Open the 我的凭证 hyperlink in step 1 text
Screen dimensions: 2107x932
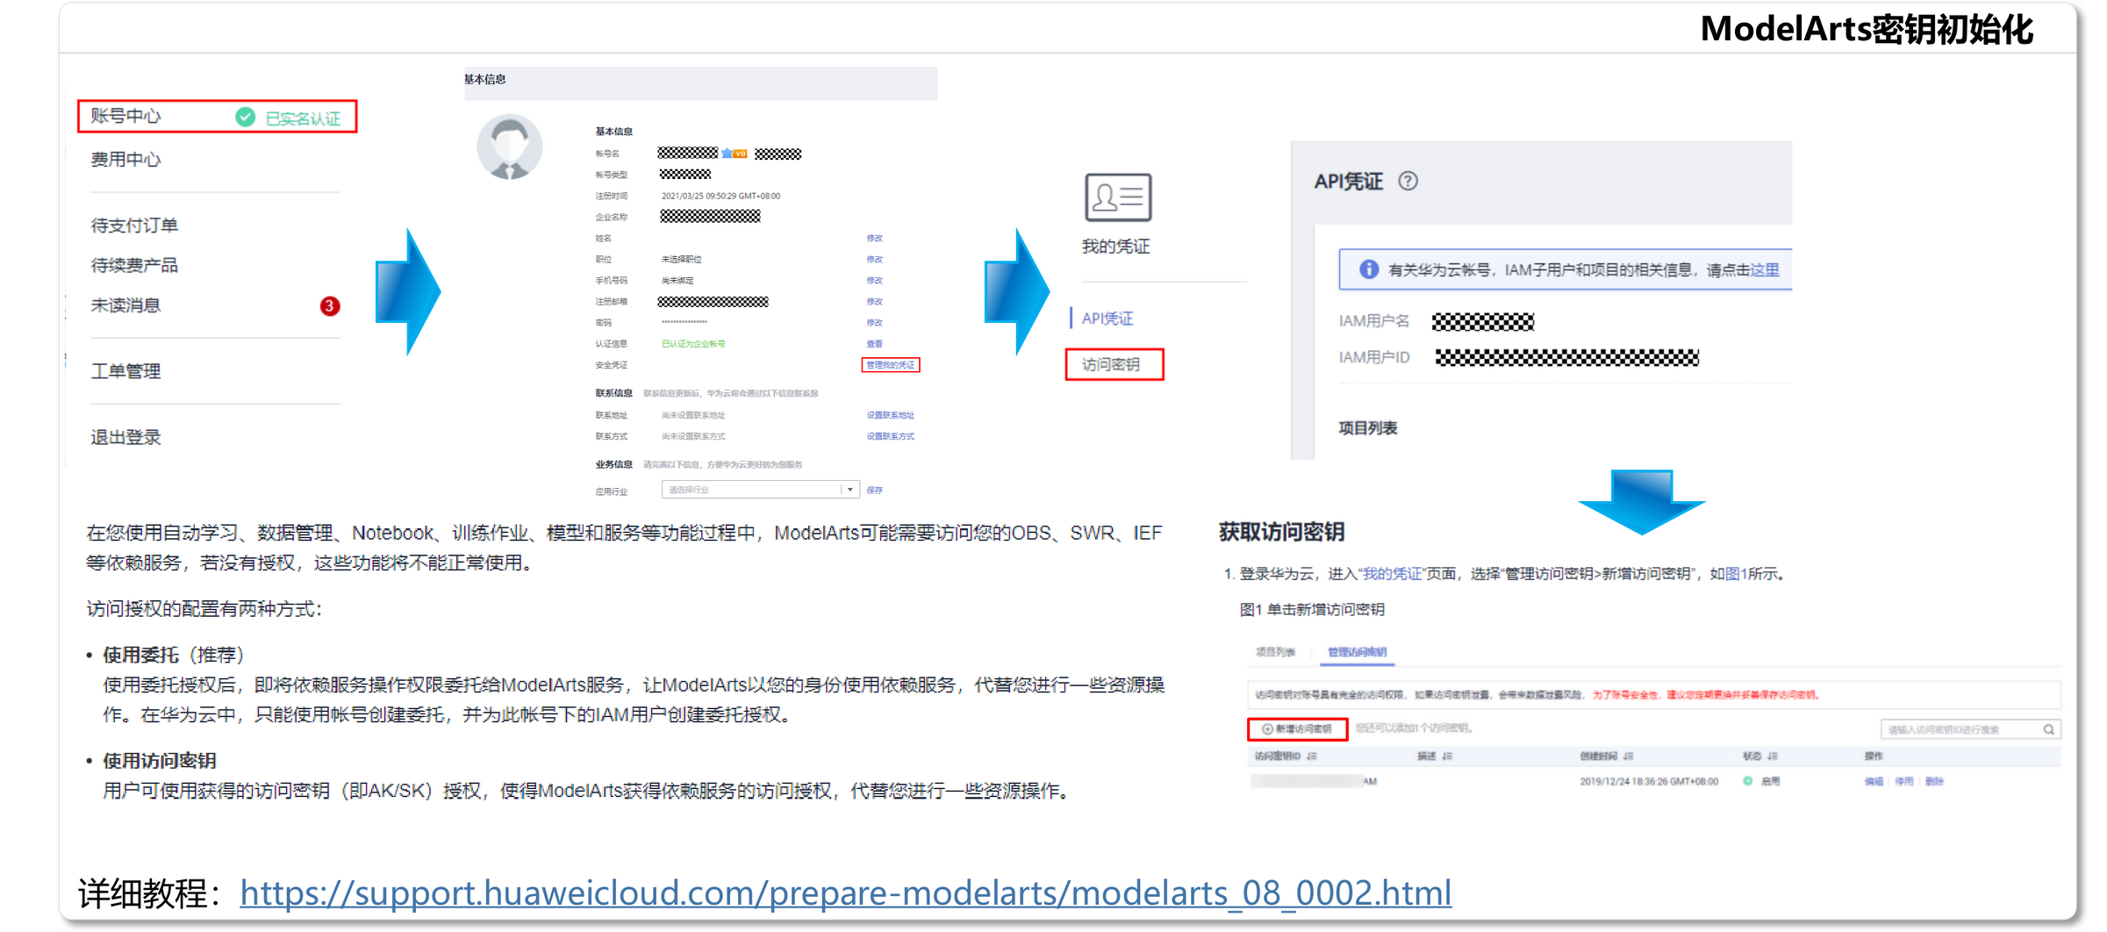(1392, 574)
